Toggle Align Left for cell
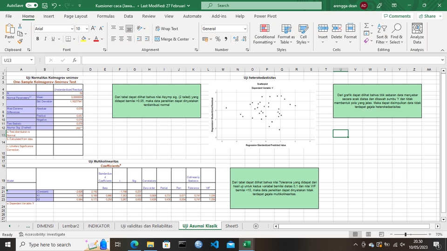 point(114,39)
